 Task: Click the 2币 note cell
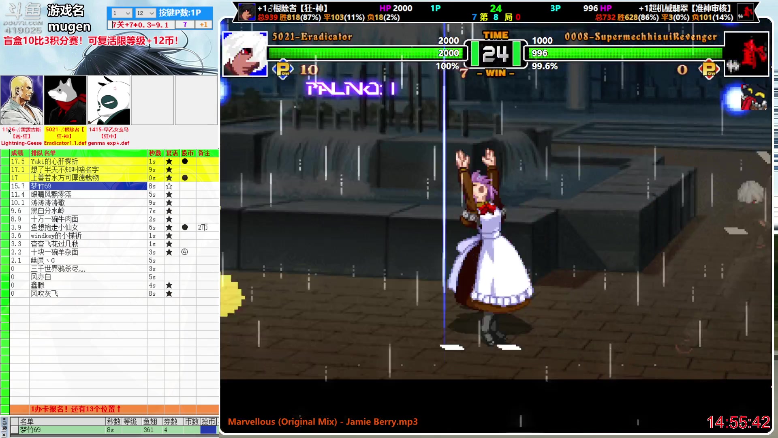207,227
